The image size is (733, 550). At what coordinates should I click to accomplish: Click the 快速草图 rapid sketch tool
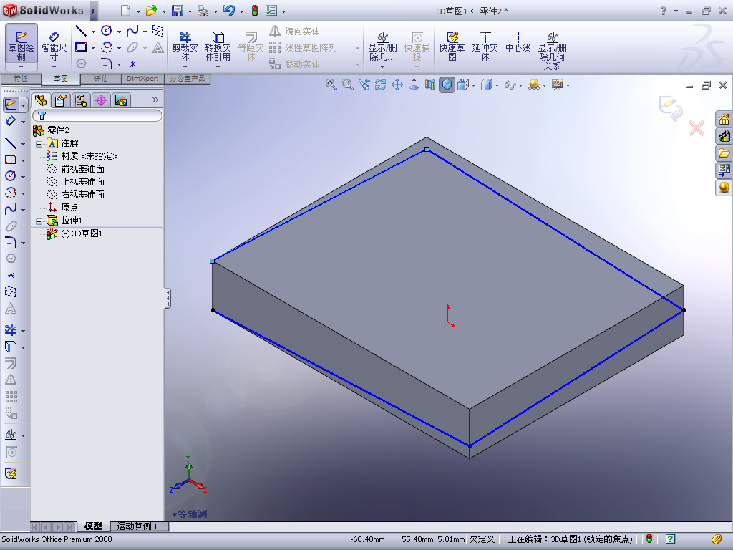[452, 46]
